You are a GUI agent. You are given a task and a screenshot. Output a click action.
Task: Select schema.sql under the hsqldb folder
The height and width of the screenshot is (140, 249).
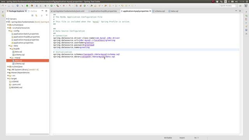(x=19, y=55)
